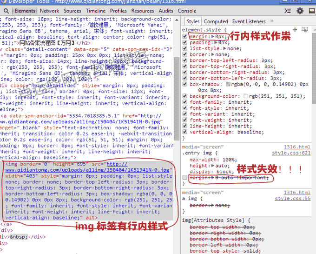This screenshot has height=254, width=316.
Task: Open DevTools settings gear icon
Action: click(300, 11)
